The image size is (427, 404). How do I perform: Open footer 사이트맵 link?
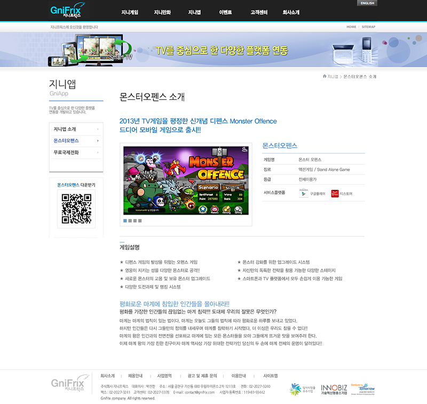[271, 376]
